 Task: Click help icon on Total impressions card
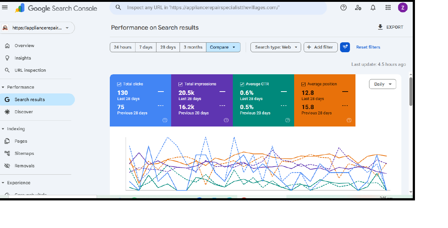tap(226, 120)
